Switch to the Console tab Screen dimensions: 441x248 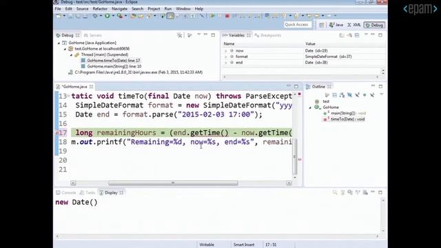point(66,193)
